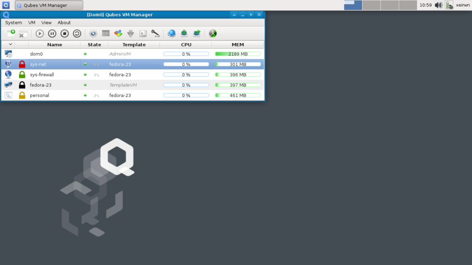Click the Run command in VM icon
Screen dimensions: 472x265
143,33
